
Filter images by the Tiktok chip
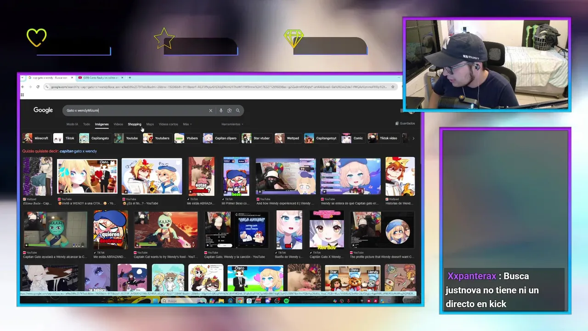[x=64, y=138]
